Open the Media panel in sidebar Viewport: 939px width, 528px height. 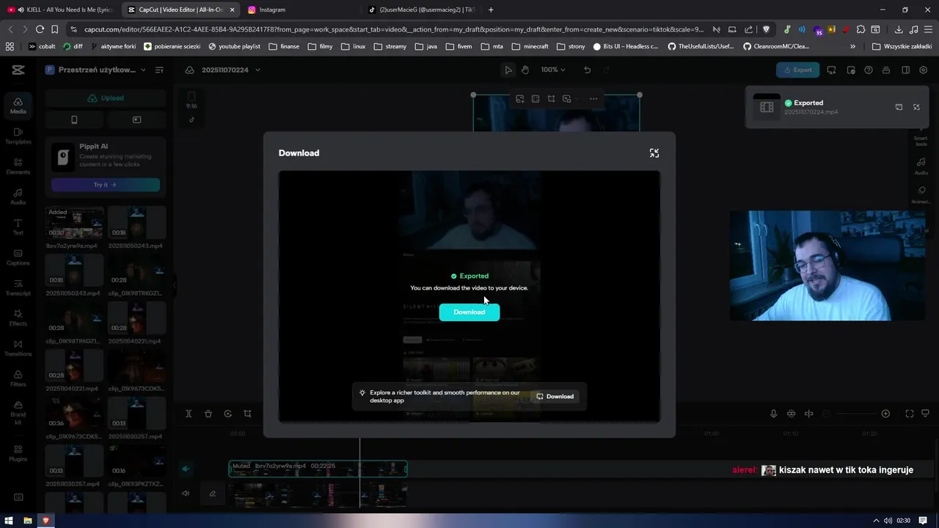tap(18, 106)
